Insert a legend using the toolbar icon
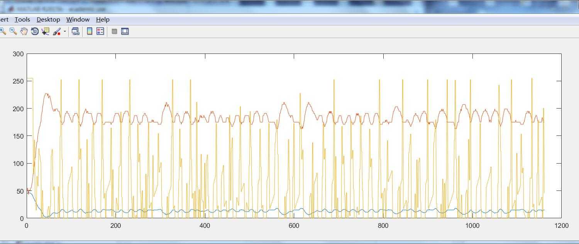 pos(100,32)
